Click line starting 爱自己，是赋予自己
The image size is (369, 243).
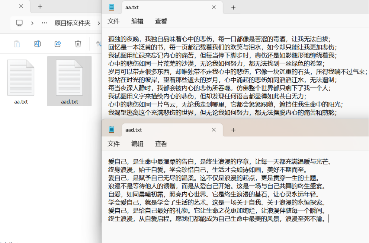214,178
